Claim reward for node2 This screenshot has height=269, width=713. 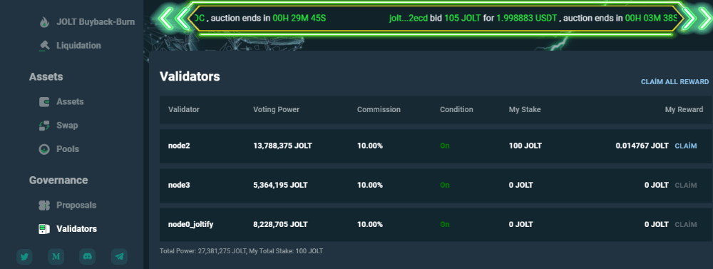click(x=686, y=146)
